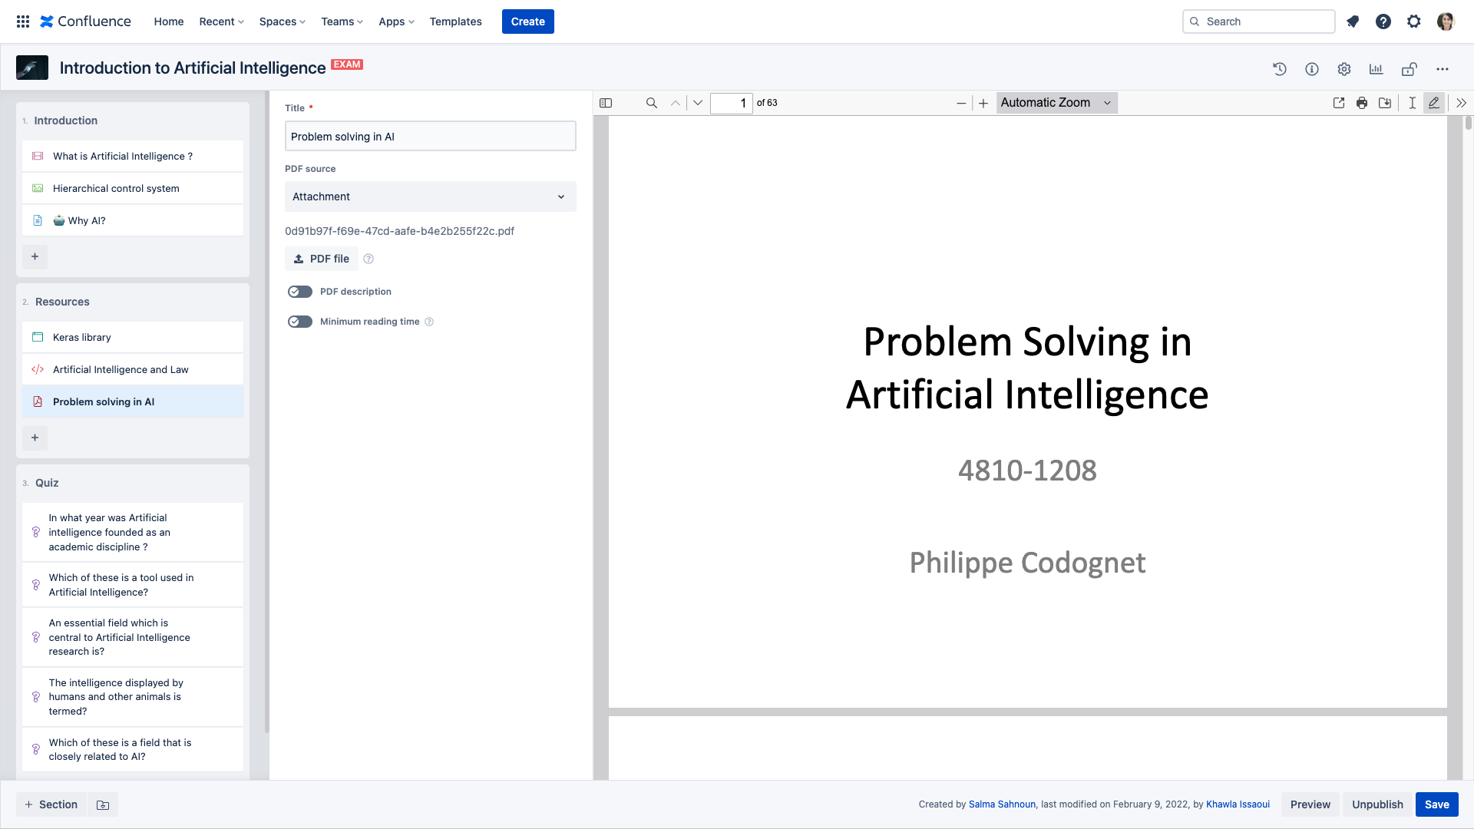Viewport: 1474px width, 829px height.
Task: Open Khawla Issaoui profile link
Action: click(1238, 804)
